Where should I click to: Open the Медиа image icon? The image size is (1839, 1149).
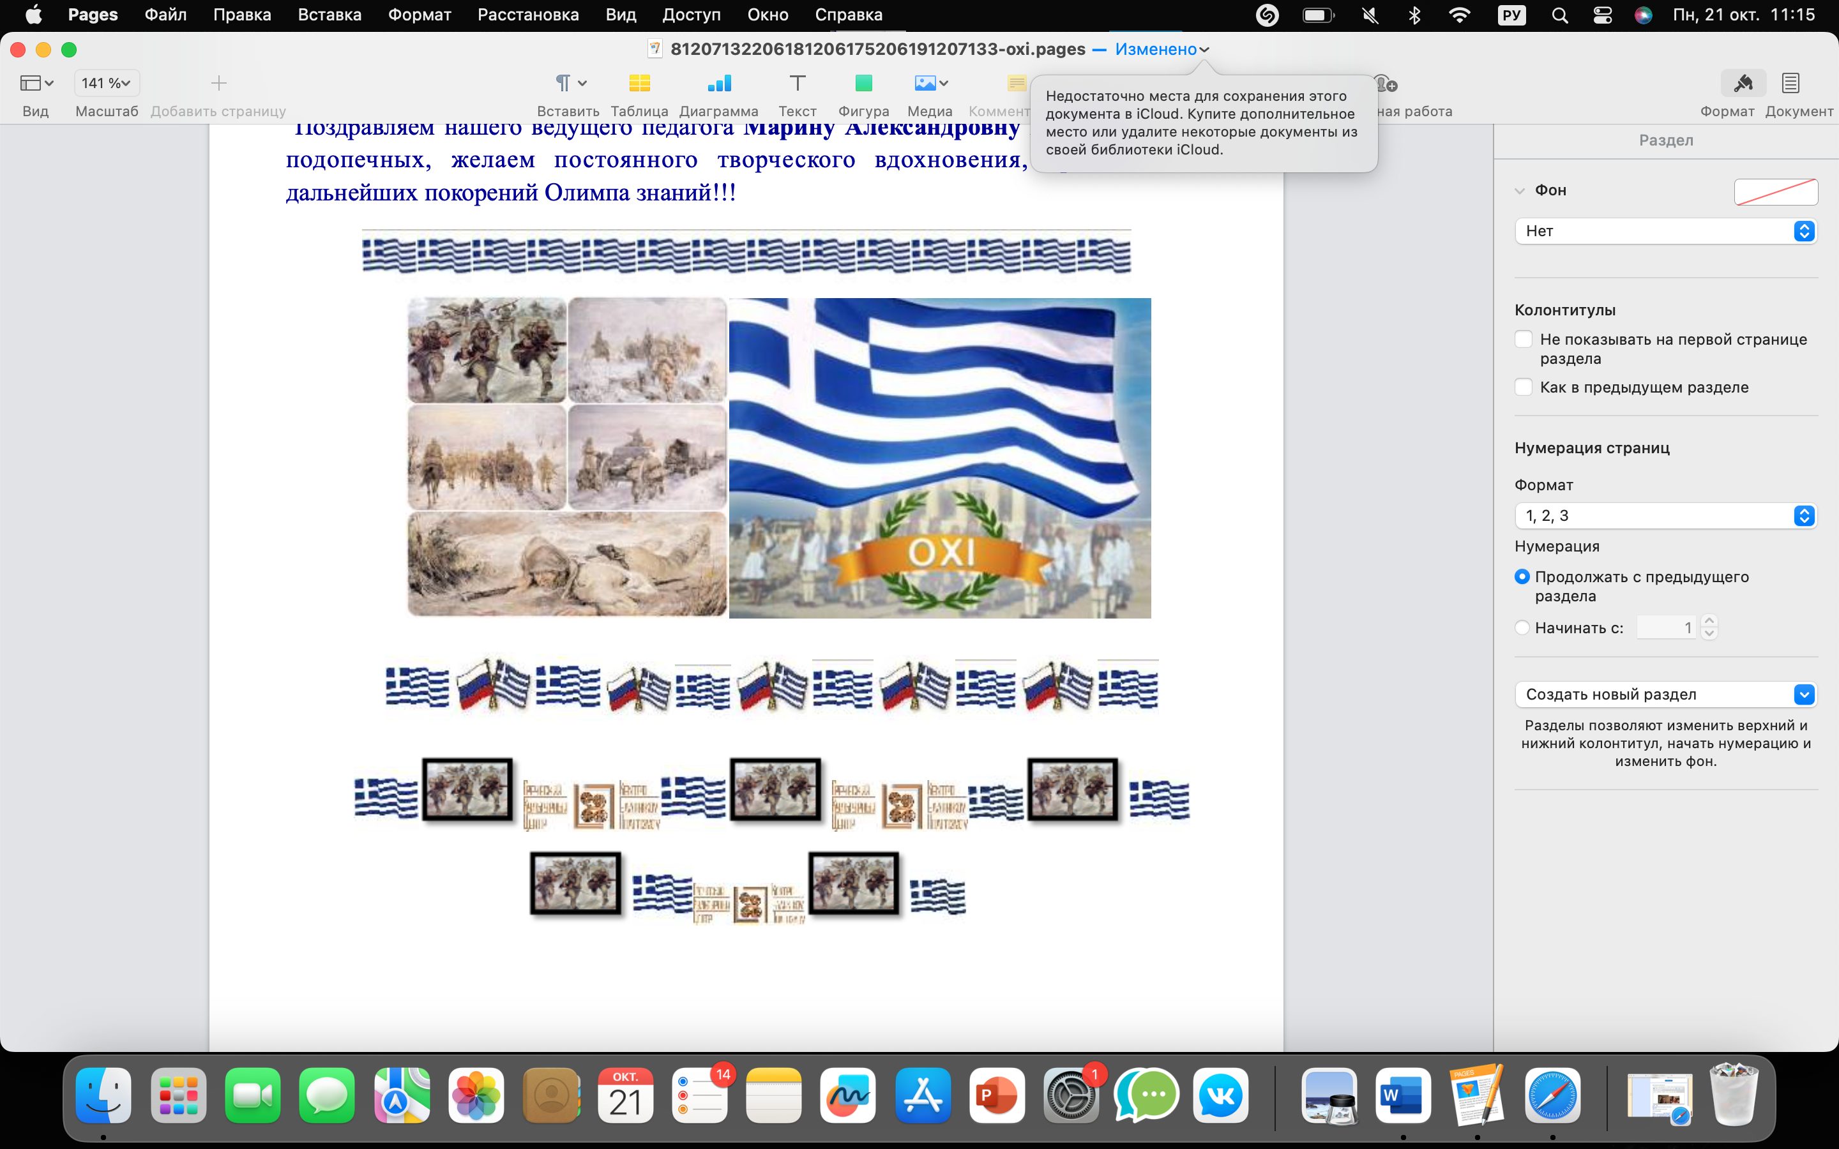click(925, 83)
